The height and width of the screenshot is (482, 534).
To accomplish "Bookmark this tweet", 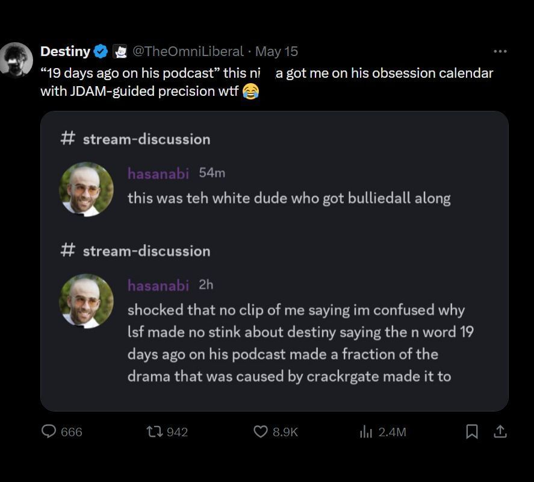I will pos(473,431).
